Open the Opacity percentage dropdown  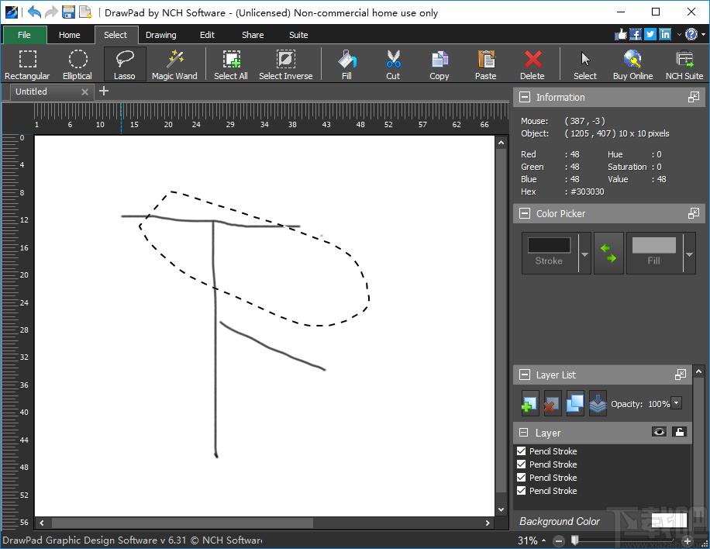pos(676,403)
